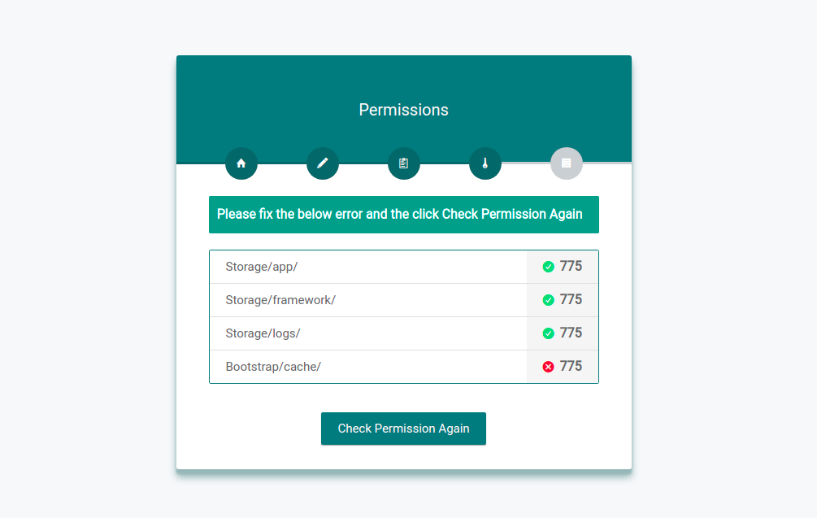
Task: Click the Permissions header title
Action: (403, 110)
